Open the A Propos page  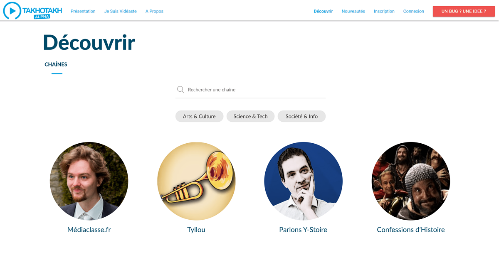coord(154,11)
